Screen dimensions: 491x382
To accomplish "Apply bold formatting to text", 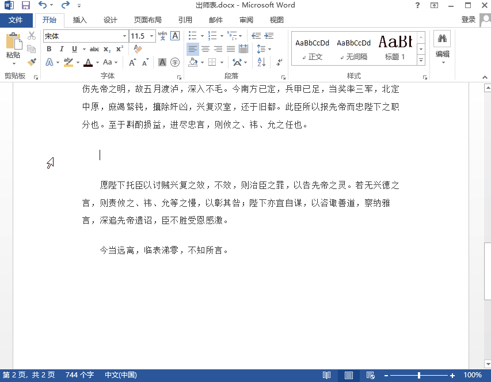I will [48, 50].
